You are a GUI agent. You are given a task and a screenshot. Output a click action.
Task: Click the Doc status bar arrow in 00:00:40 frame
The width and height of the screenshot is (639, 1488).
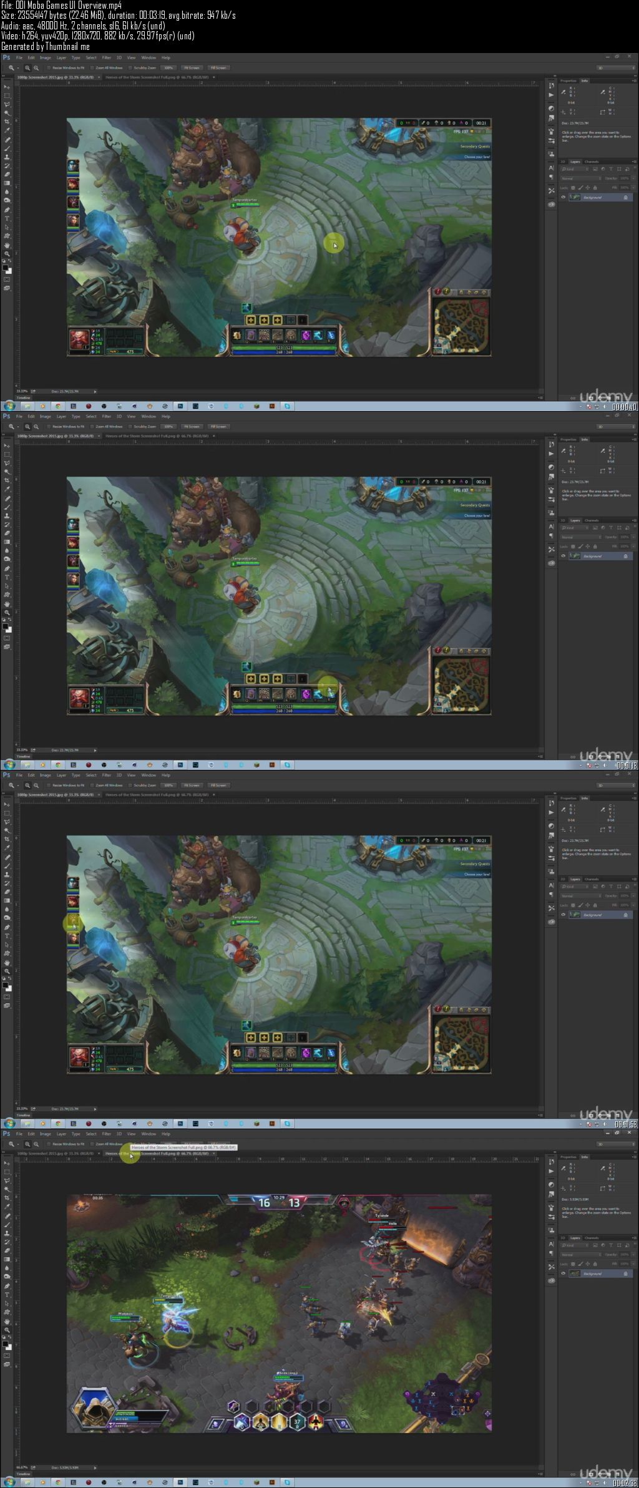(x=95, y=391)
